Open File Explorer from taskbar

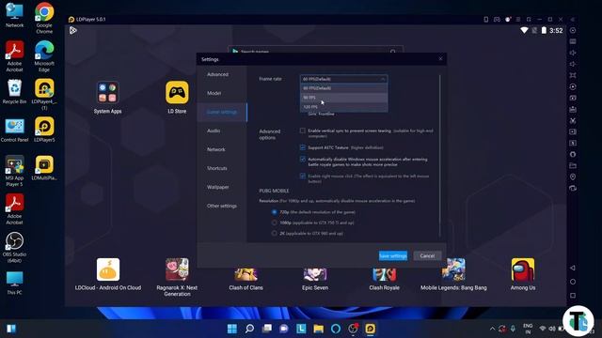[x=318, y=329]
